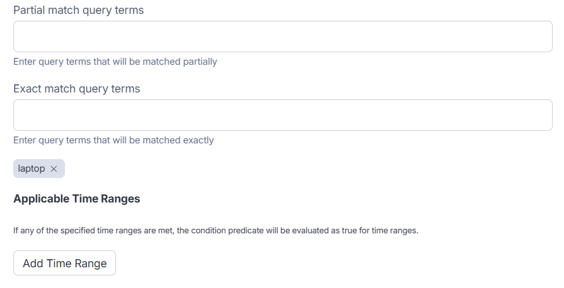The image size is (564, 288).
Task: Remove the laptop query term tag
Action: pos(54,169)
